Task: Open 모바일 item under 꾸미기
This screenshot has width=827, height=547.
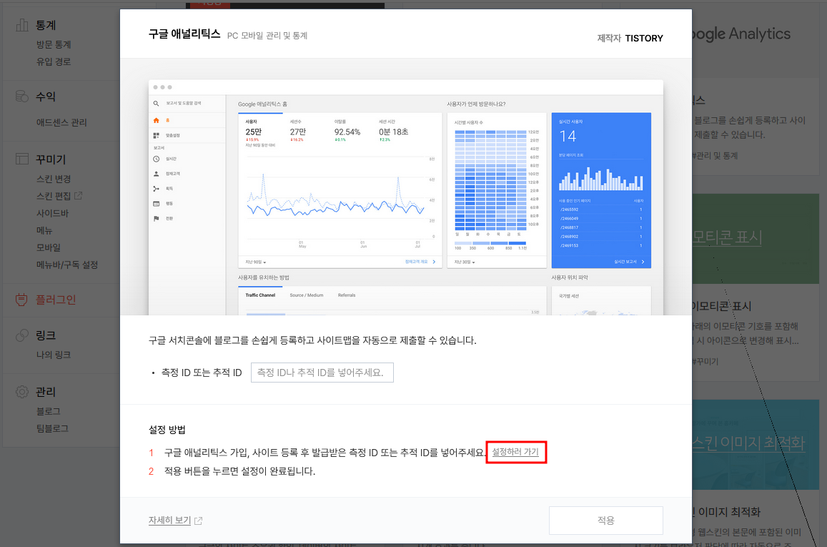Action: tap(48, 247)
